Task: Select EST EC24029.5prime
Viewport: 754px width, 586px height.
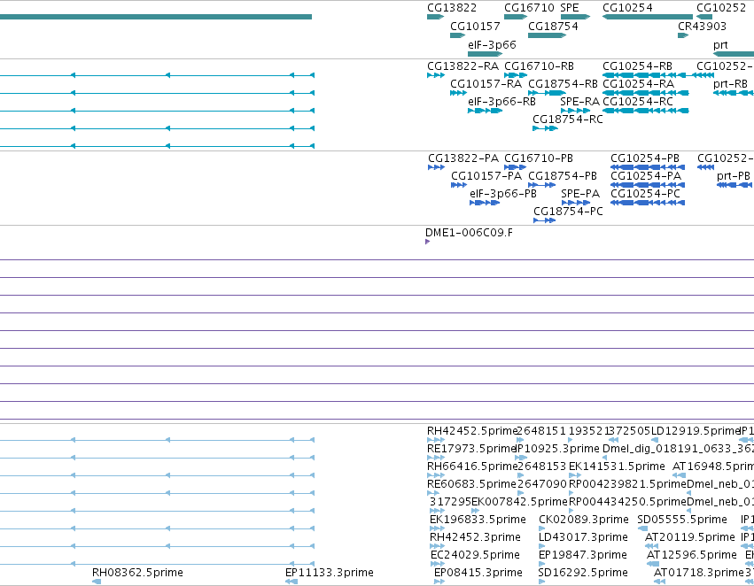Action: point(437,564)
